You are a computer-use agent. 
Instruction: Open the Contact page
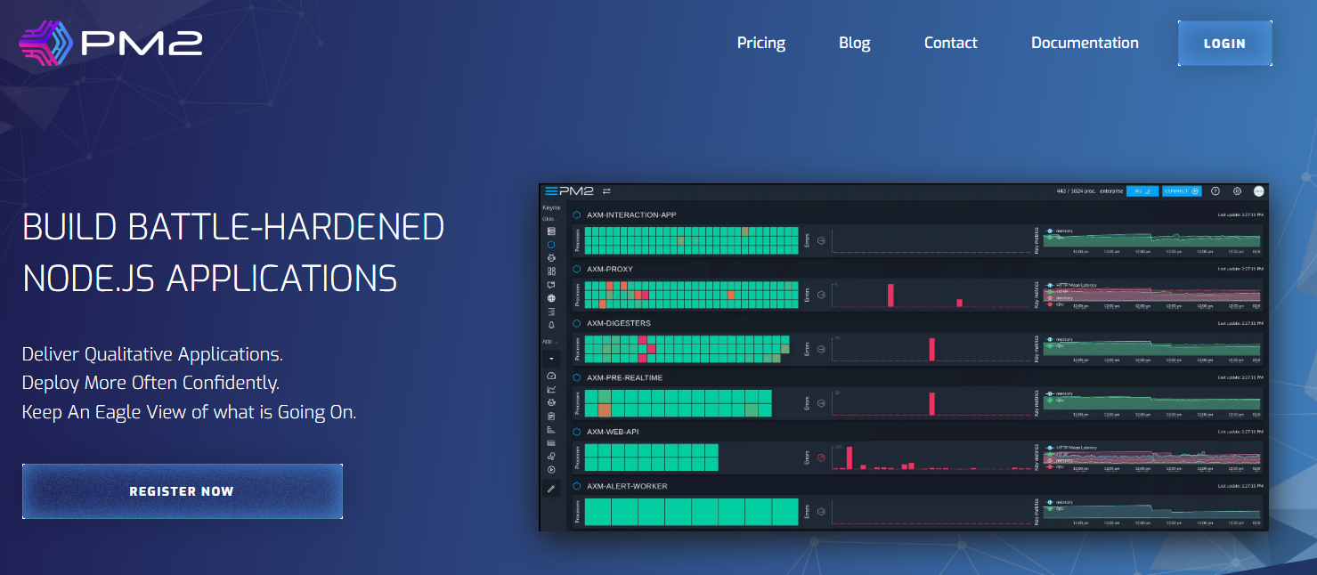[x=951, y=43]
